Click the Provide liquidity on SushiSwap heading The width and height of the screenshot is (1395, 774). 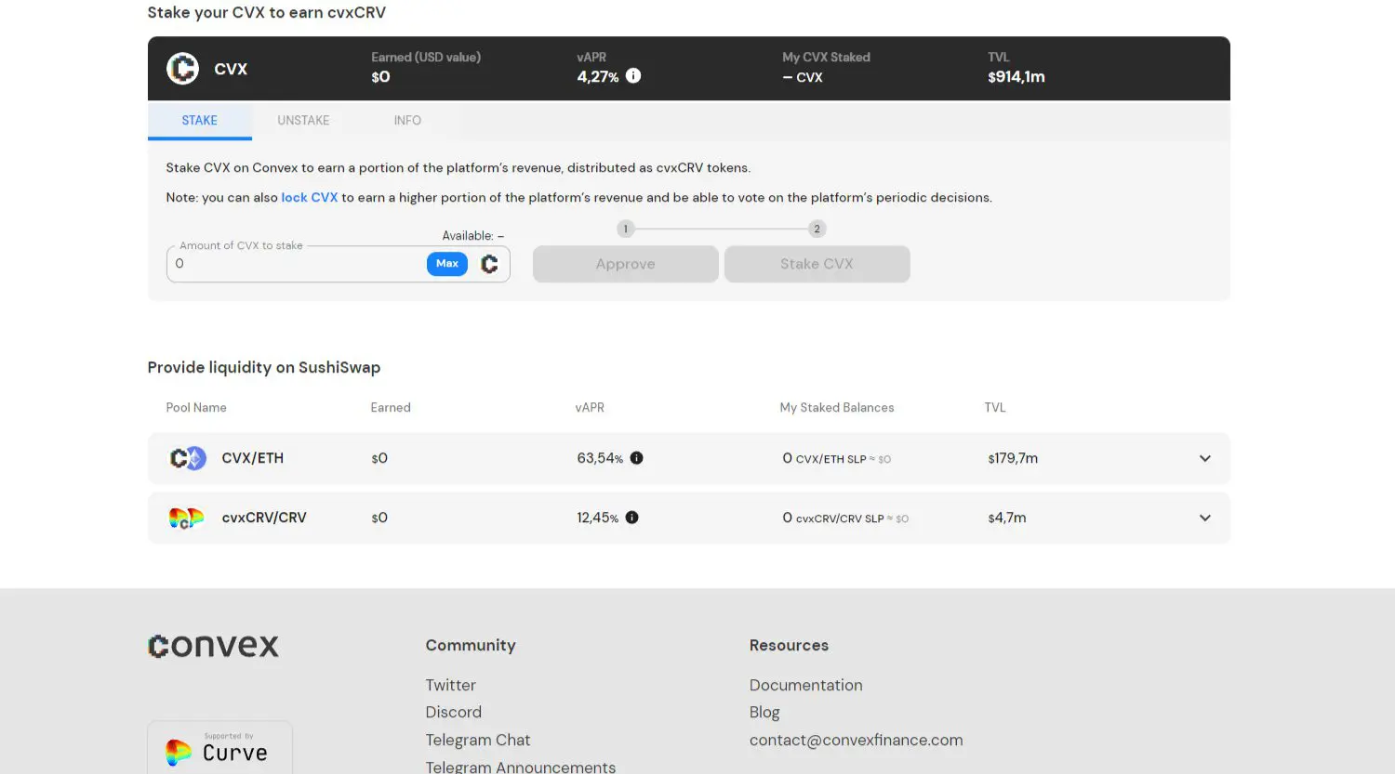coord(264,367)
